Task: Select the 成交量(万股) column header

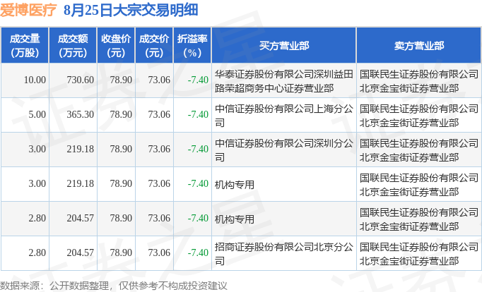Action: 25,45
